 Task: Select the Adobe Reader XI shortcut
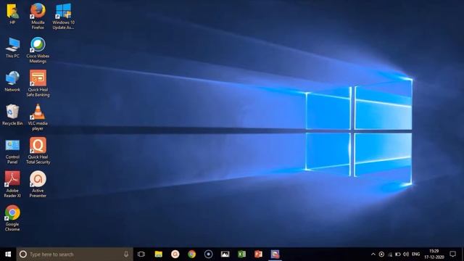point(12,185)
